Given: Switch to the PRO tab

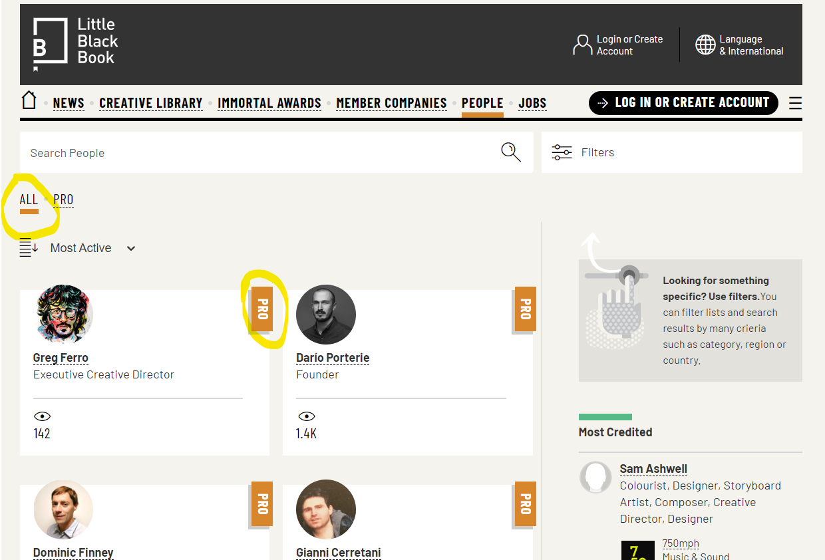Looking at the screenshot, I should (63, 200).
